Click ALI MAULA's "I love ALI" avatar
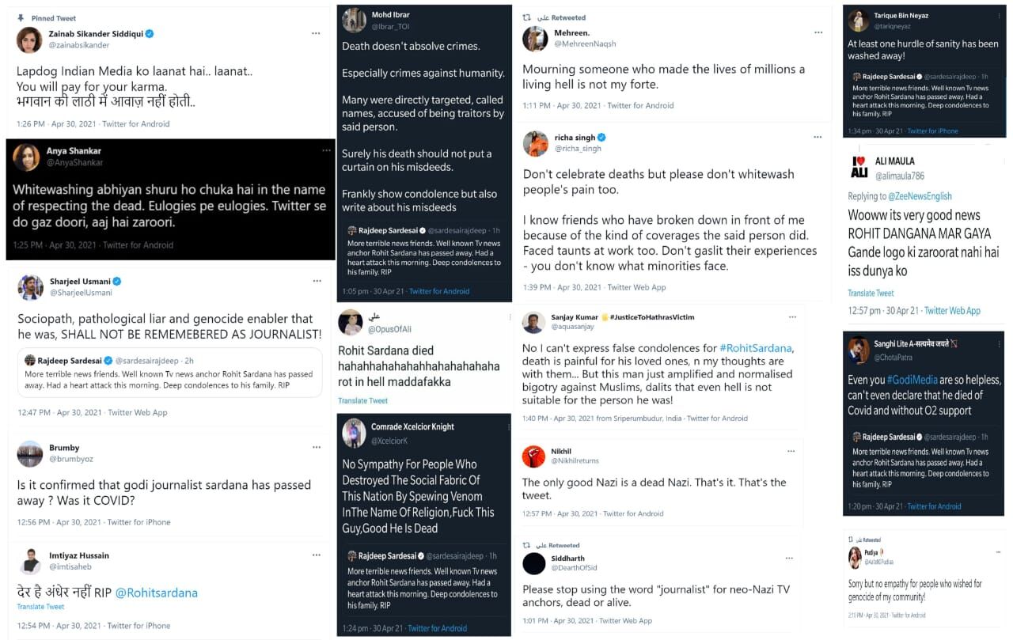Image resolution: width=1013 pixels, height=640 pixels. click(859, 167)
